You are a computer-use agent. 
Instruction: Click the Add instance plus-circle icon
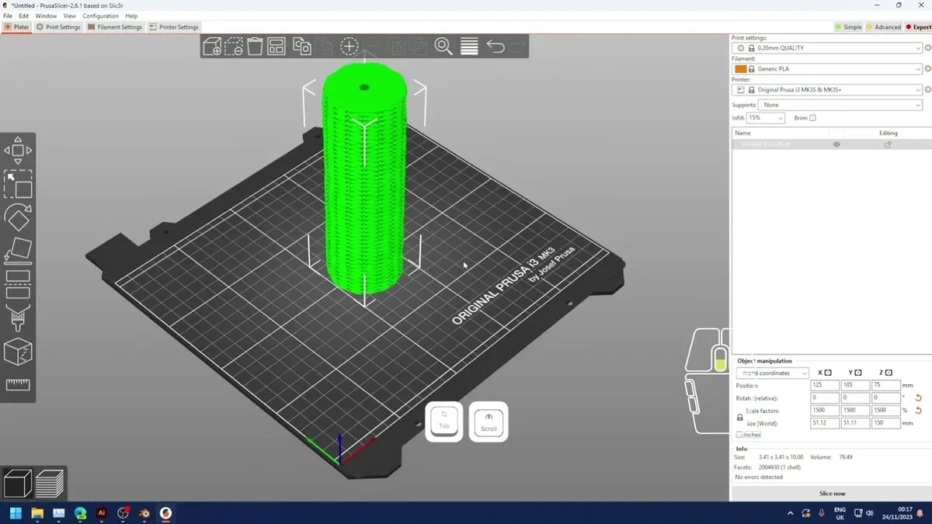click(x=349, y=46)
